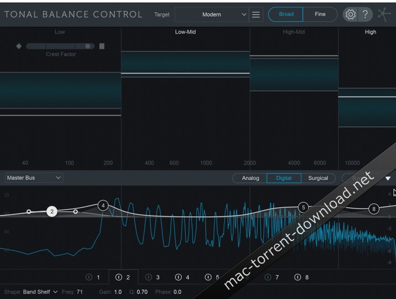The image size is (396, 299).
Task: Click the bars icon right of Crest Factor
Action: pyautogui.click(x=102, y=46)
